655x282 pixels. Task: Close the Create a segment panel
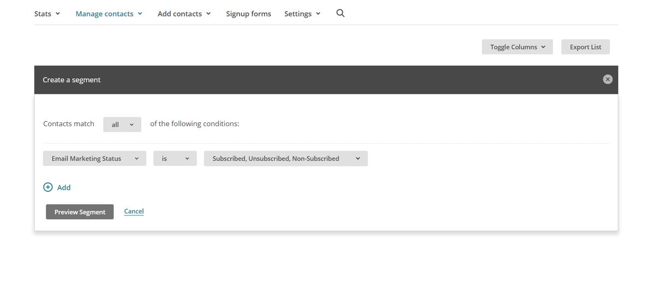[x=608, y=79]
